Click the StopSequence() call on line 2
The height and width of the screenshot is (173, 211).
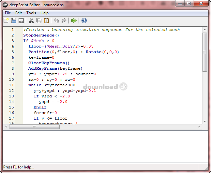(41, 36)
